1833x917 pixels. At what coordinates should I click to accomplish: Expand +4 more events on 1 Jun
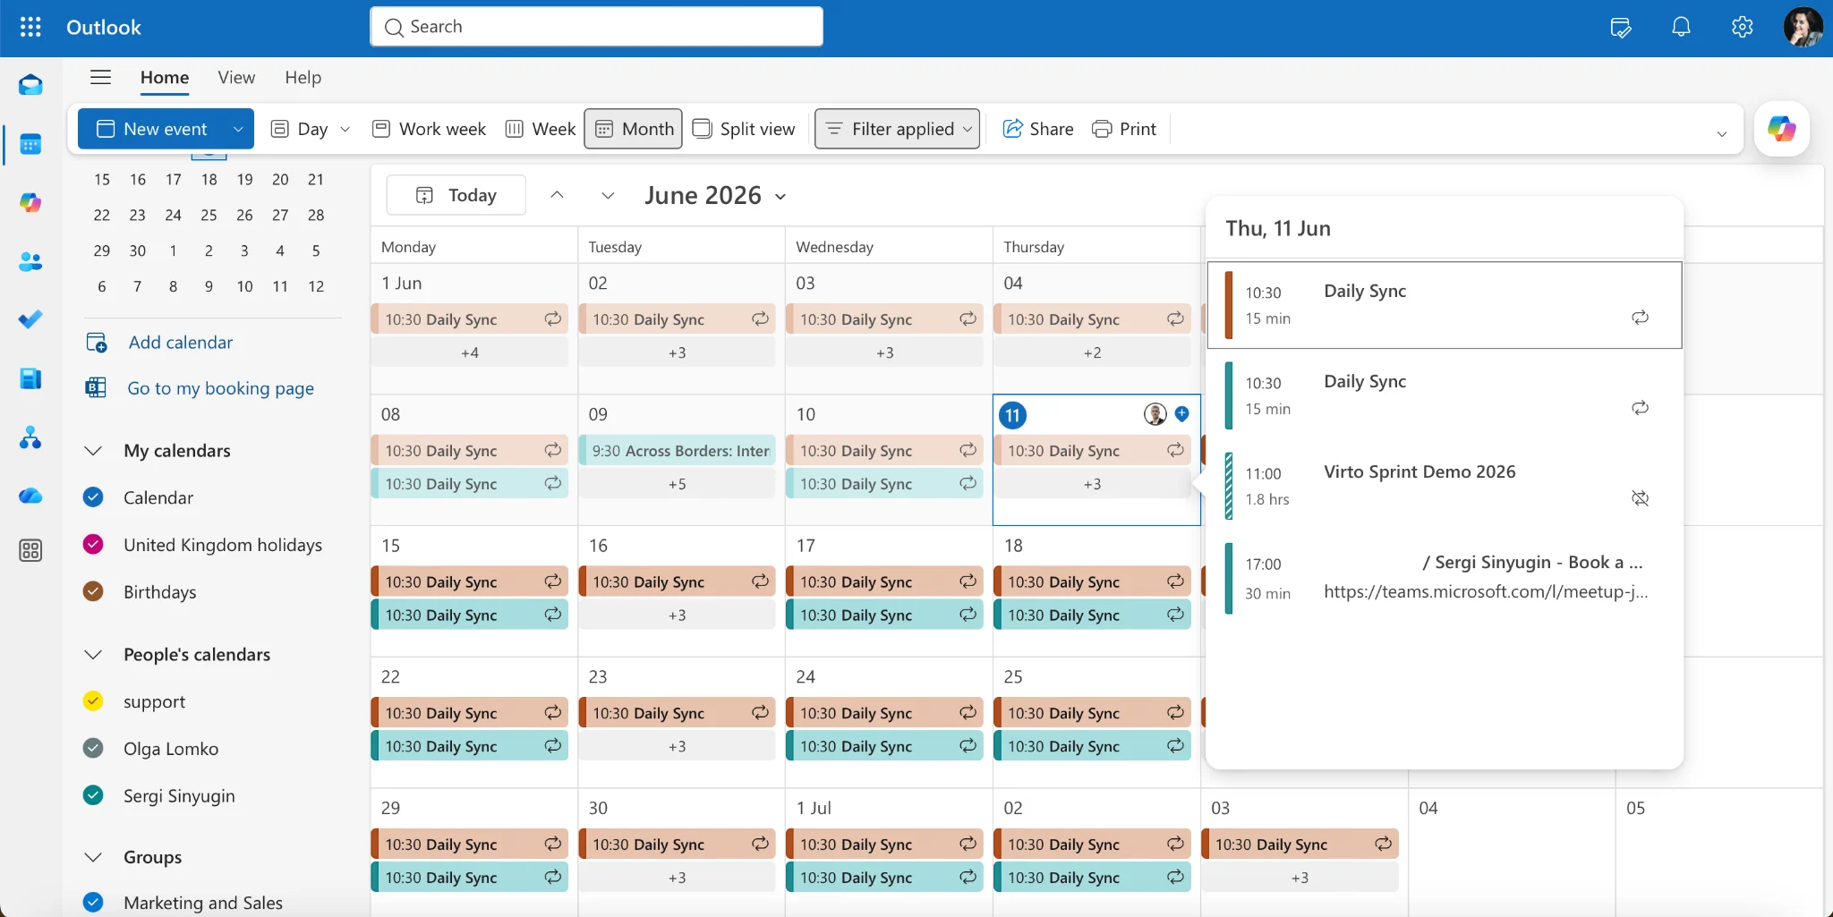[470, 352]
